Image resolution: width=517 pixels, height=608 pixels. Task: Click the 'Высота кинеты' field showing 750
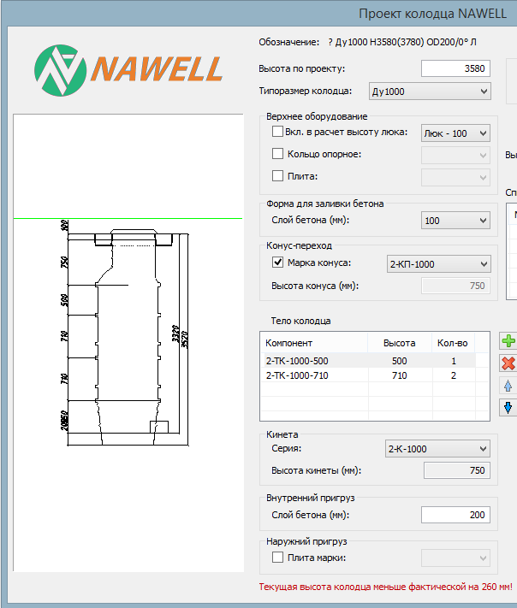[x=457, y=470]
